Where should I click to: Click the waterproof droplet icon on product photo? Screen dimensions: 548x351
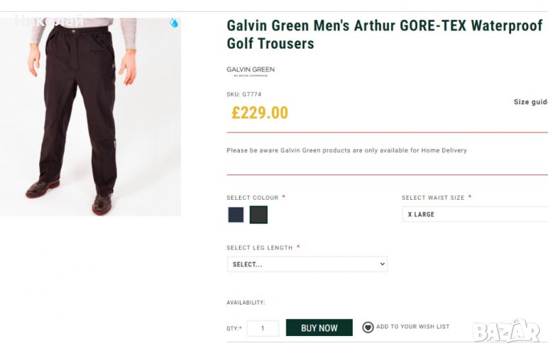tap(174, 23)
